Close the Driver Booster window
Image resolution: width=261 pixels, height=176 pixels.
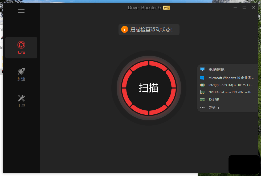pos(253,7)
